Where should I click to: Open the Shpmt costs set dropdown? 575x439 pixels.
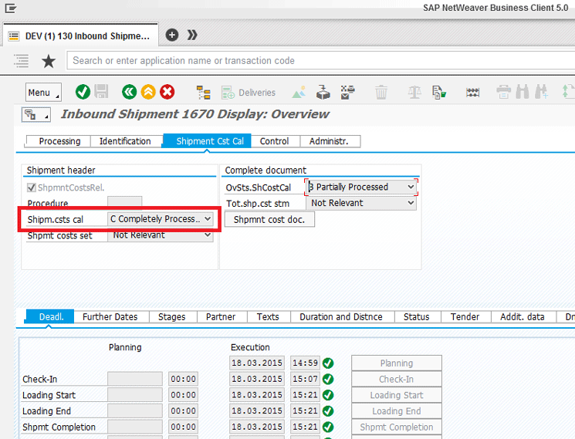pyautogui.click(x=161, y=235)
